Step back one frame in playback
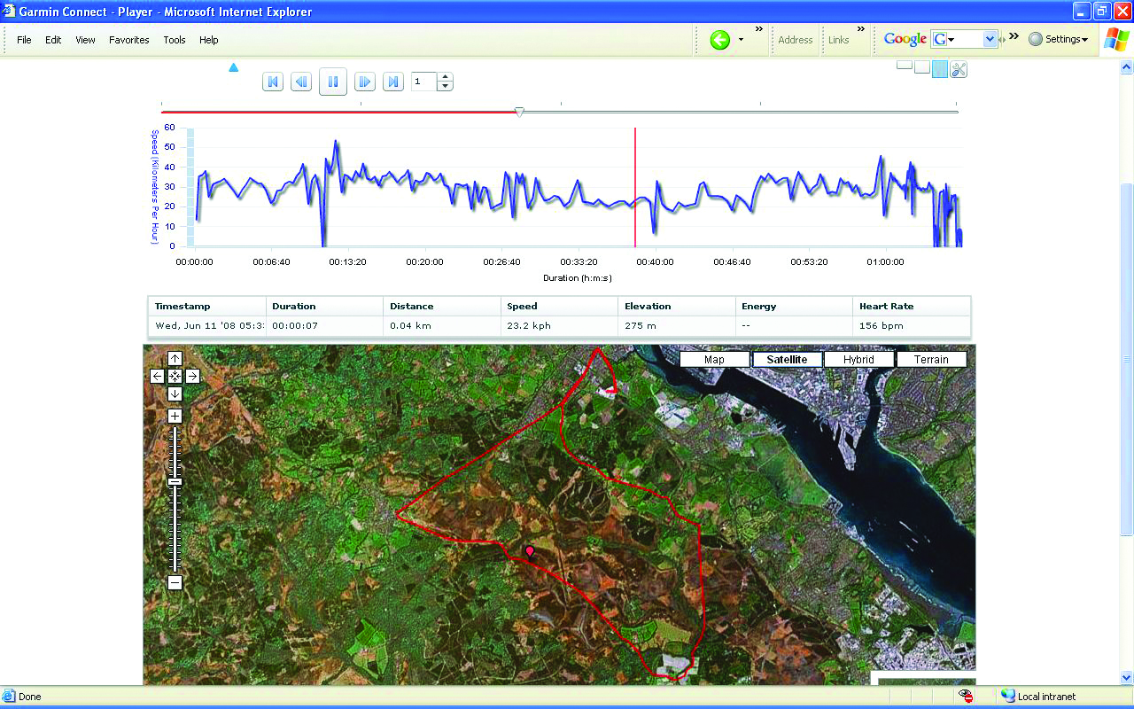Viewport: 1134px width, 709px height. click(x=301, y=82)
